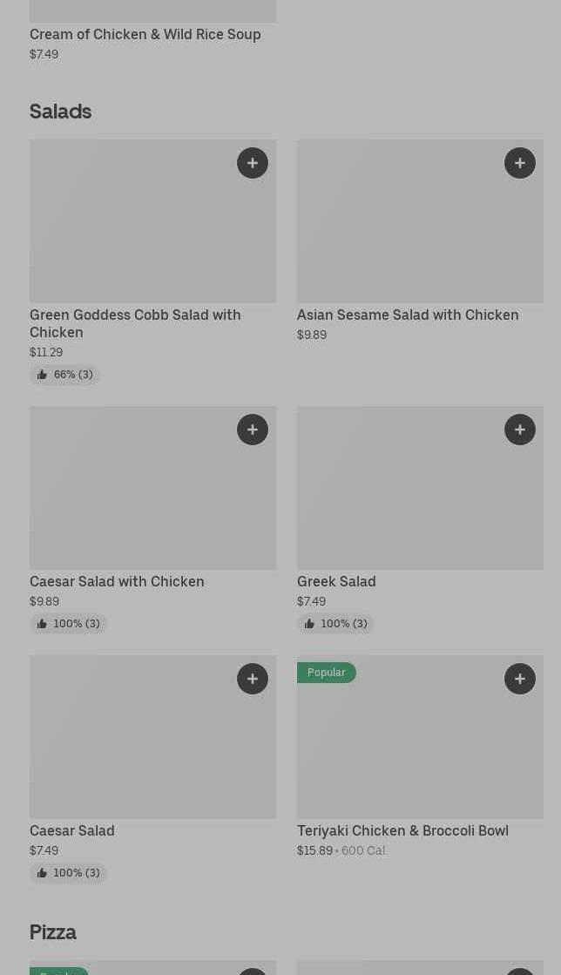
Task: Add plain Caesar Salad to order
Action: coord(253,679)
